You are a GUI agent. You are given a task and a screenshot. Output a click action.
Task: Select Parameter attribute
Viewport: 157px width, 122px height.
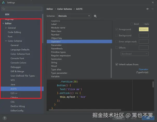coord(56,45)
